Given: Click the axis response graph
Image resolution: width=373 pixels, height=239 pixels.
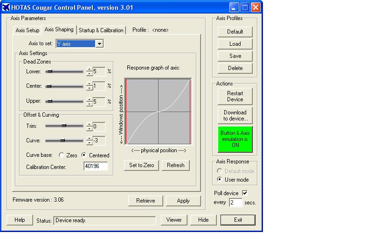Looking at the screenshot, I should (158, 112).
